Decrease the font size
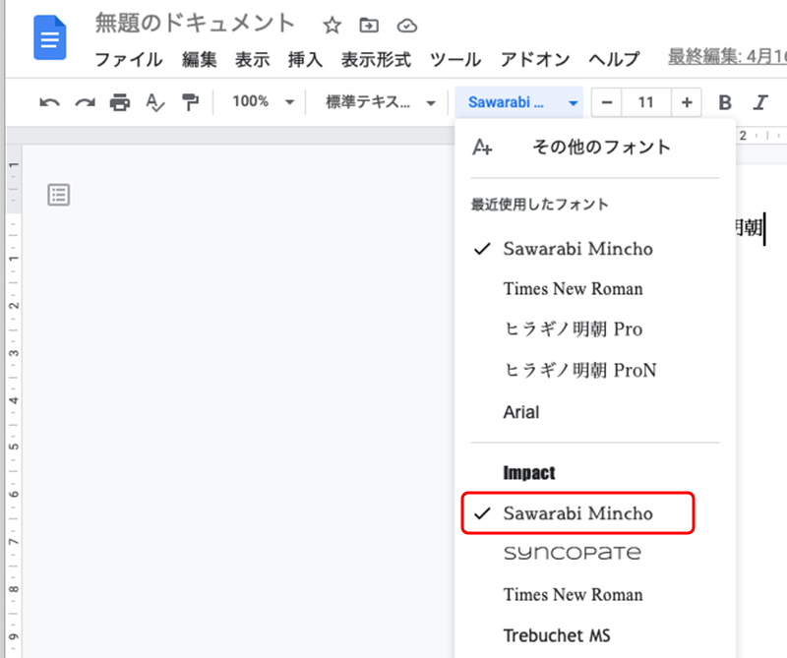The height and width of the screenshot is (658, 787). point(607,102)
